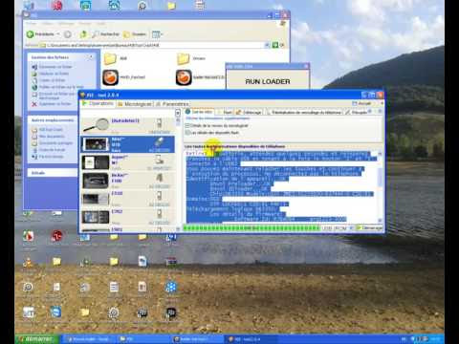459x344 pixels.
Task: Select the second yellow folder in Explorer
Action: click(184, 58)
